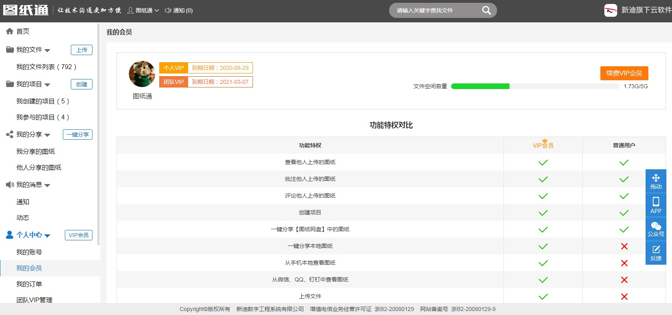Open 我的文件列表 (792)

[46, 67]
